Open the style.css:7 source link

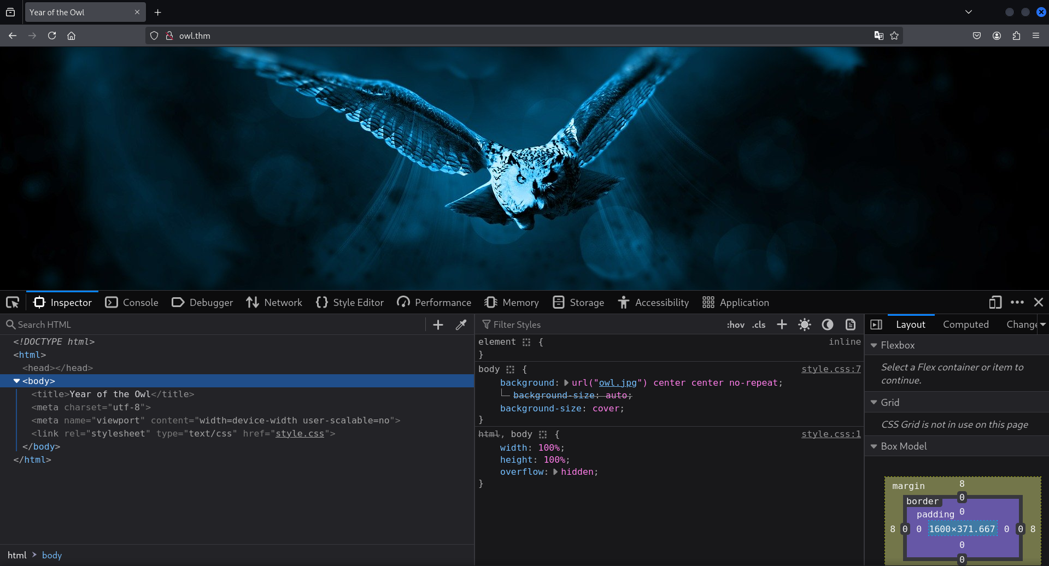tap(830, 369)
